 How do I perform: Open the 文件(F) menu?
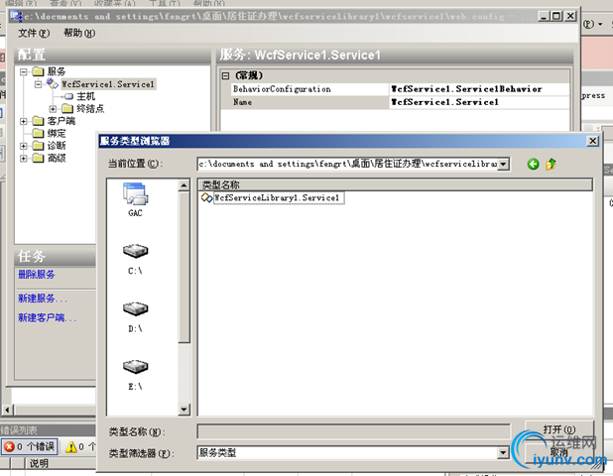34,33
